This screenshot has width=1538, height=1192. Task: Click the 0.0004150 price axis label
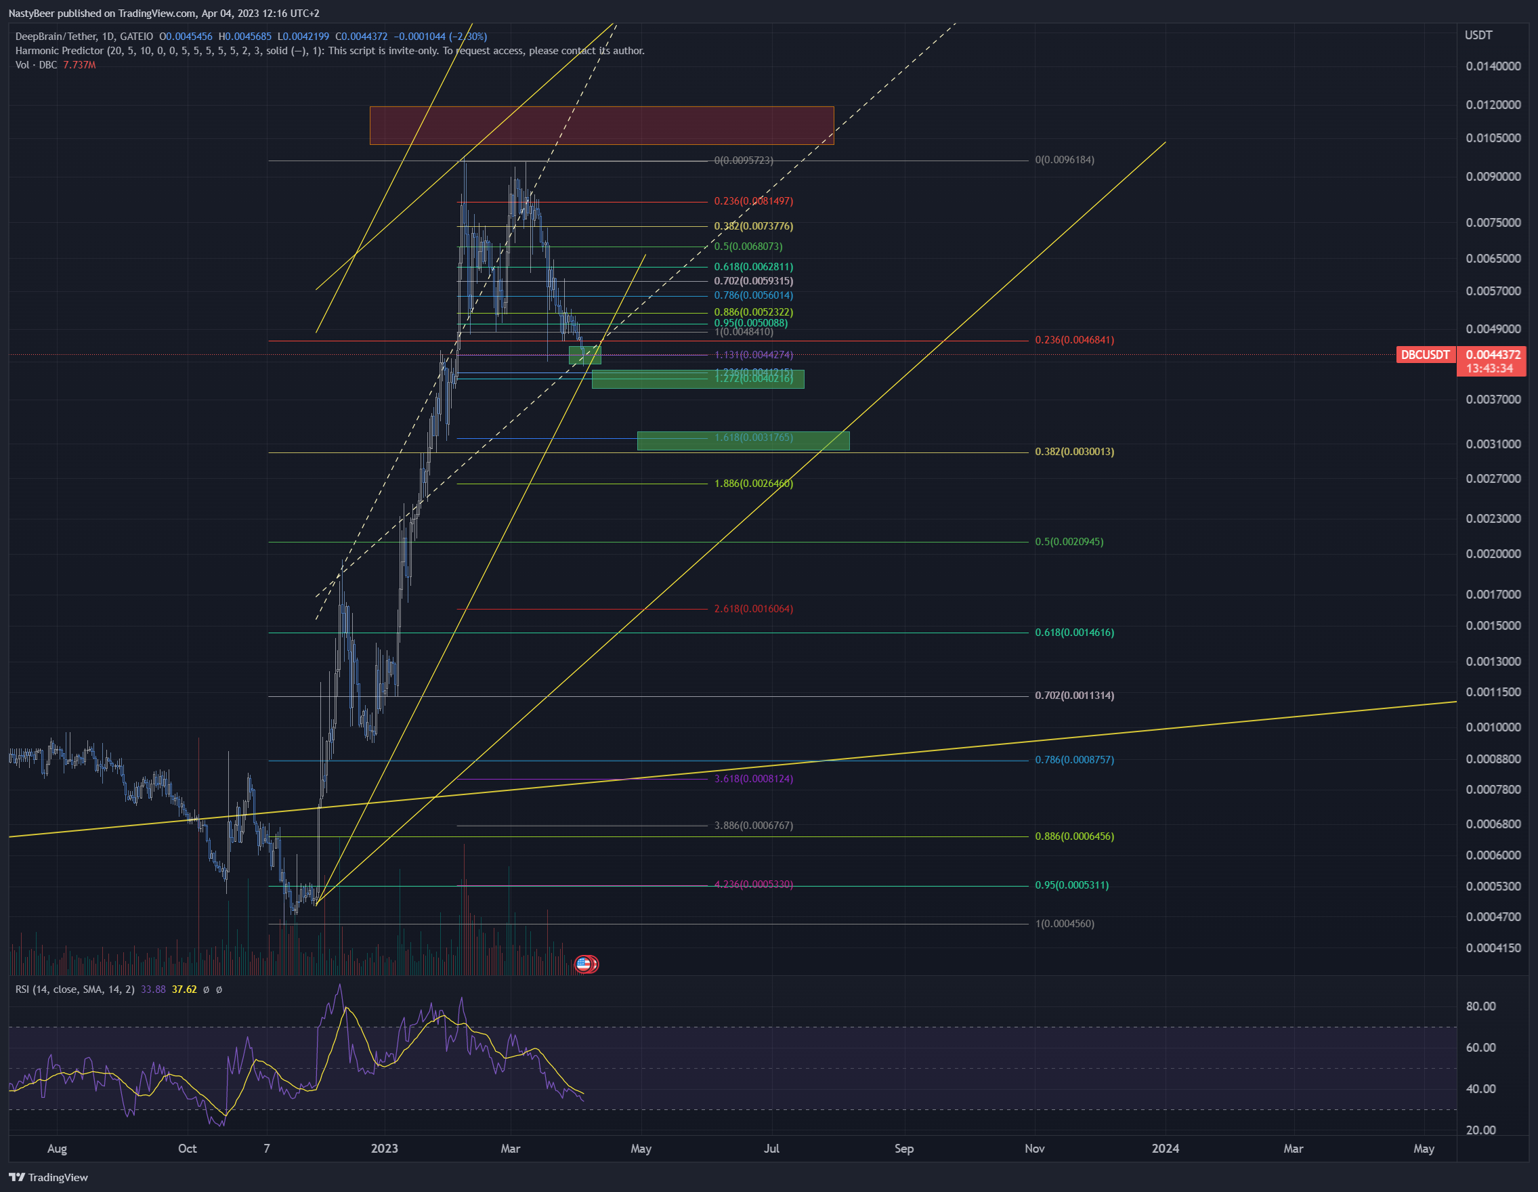[1493, 948]
